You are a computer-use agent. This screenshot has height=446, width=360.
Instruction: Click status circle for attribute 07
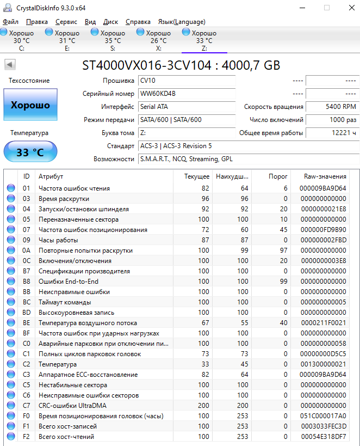(11, 229)
